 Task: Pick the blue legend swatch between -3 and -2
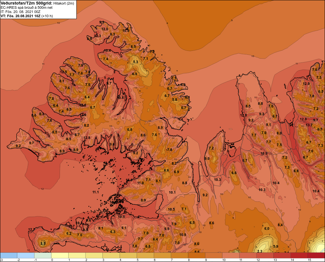[9, 255]
